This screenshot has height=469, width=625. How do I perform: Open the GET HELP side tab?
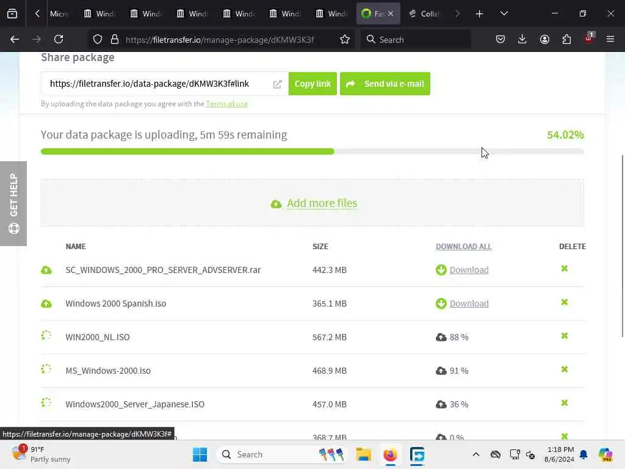click(x=13, y=203)
